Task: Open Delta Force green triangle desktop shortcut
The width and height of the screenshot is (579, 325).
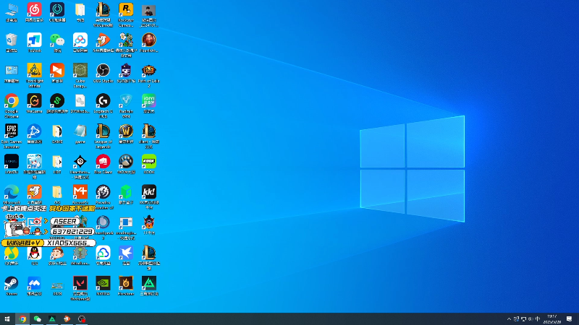Action: click(x=149, y=286)
